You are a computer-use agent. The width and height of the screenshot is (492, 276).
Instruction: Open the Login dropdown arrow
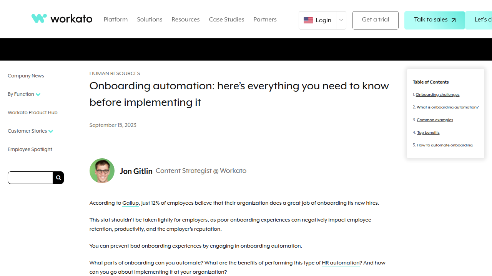(x=341, y=20)
